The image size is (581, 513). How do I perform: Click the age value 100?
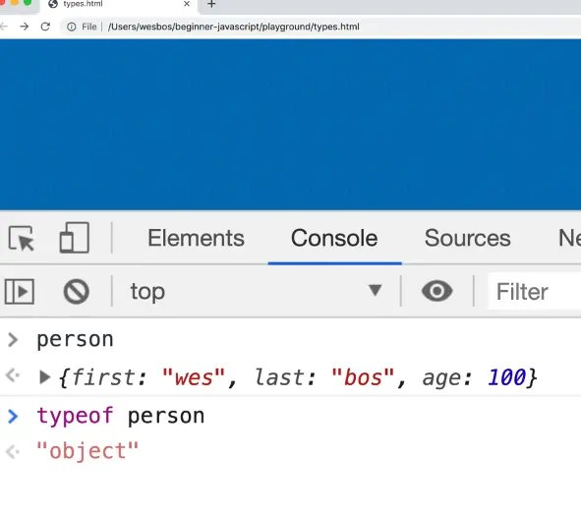click(x=506, y=377)
